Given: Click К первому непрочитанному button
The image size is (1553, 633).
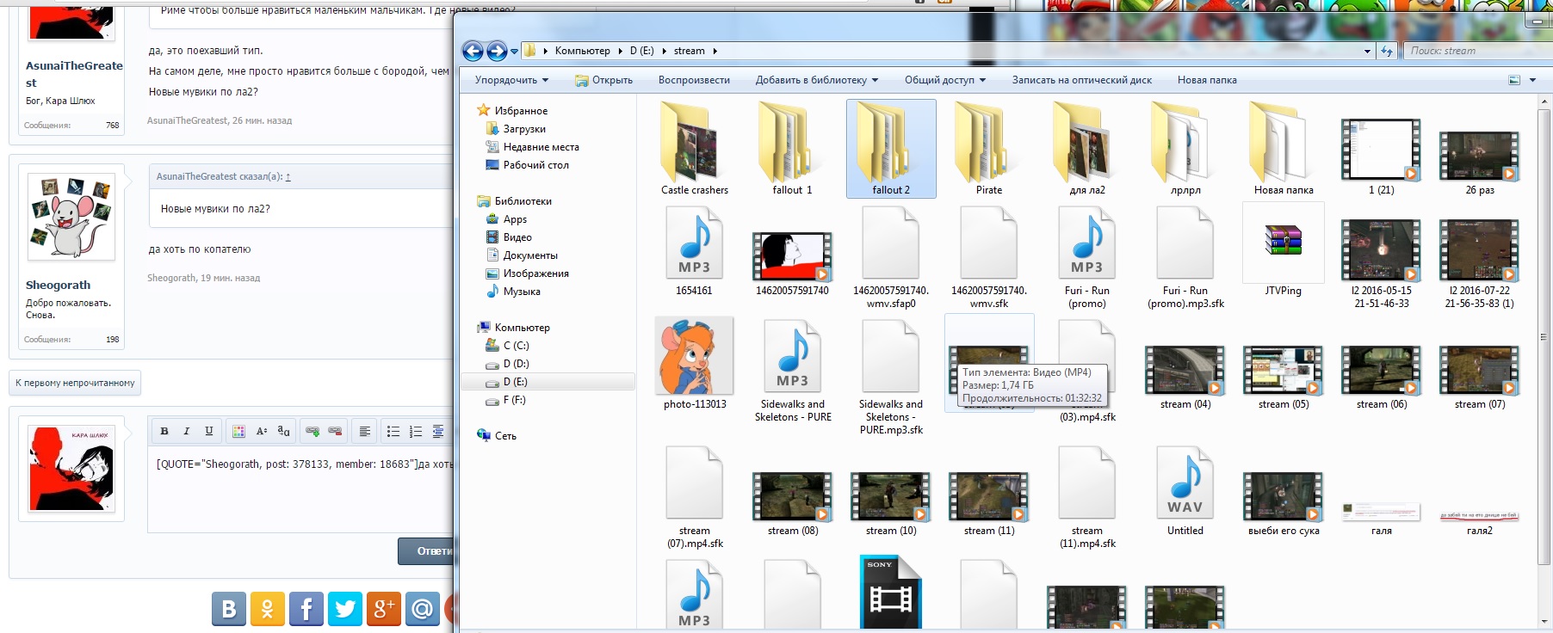Looking at the screenshot, I should click(x=75, y=383).
